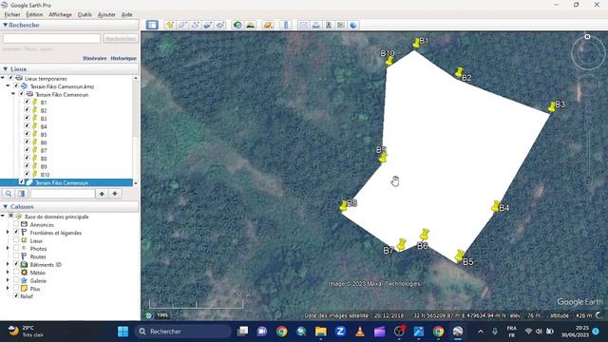Uncheck the B10 placemark checkbox
608x342 pixels.
click(x=27, y=174)
